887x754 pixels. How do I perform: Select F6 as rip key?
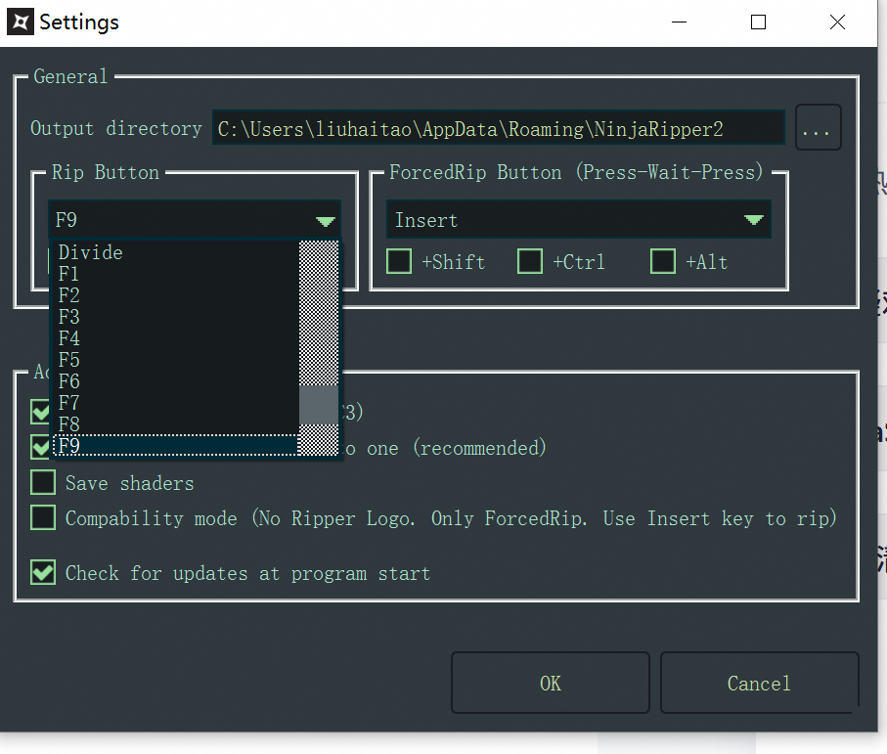tap(175, 381)
